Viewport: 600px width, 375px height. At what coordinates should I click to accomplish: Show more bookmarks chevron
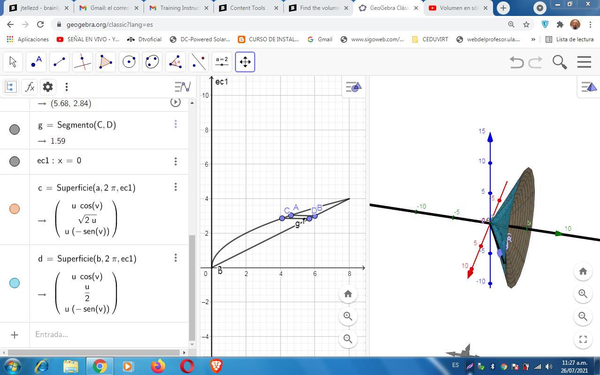533,39
